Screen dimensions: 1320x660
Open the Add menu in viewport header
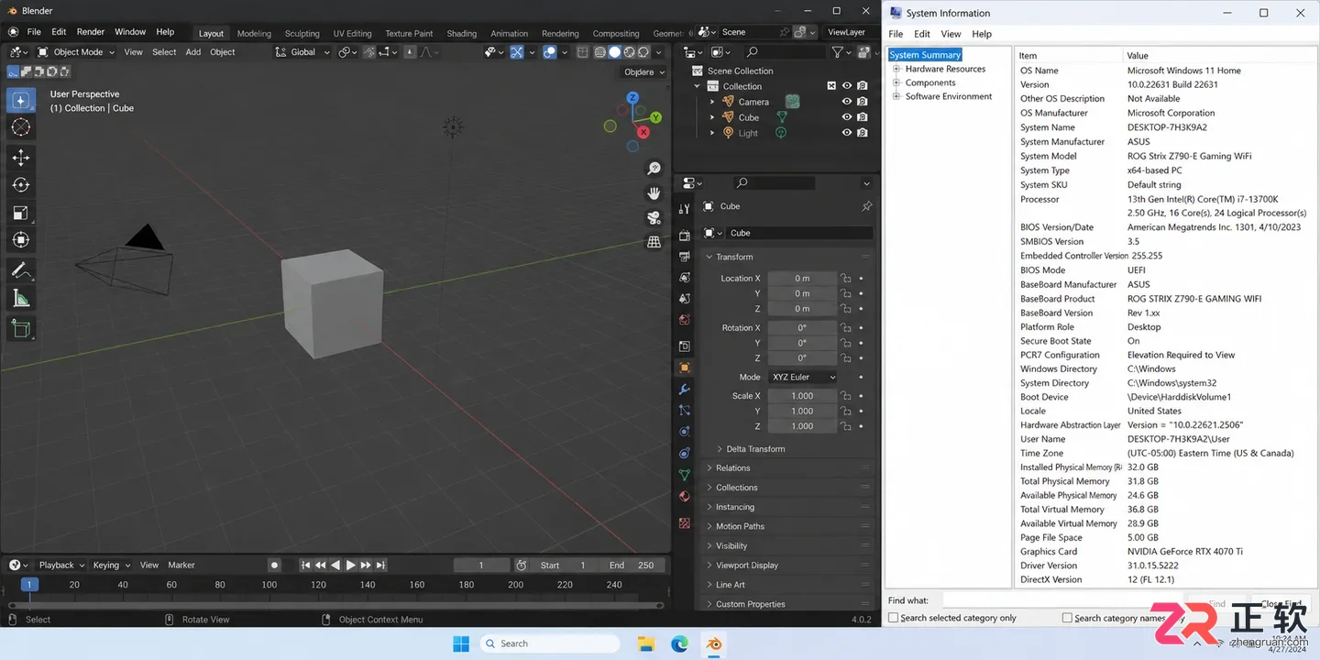(193, 52)
